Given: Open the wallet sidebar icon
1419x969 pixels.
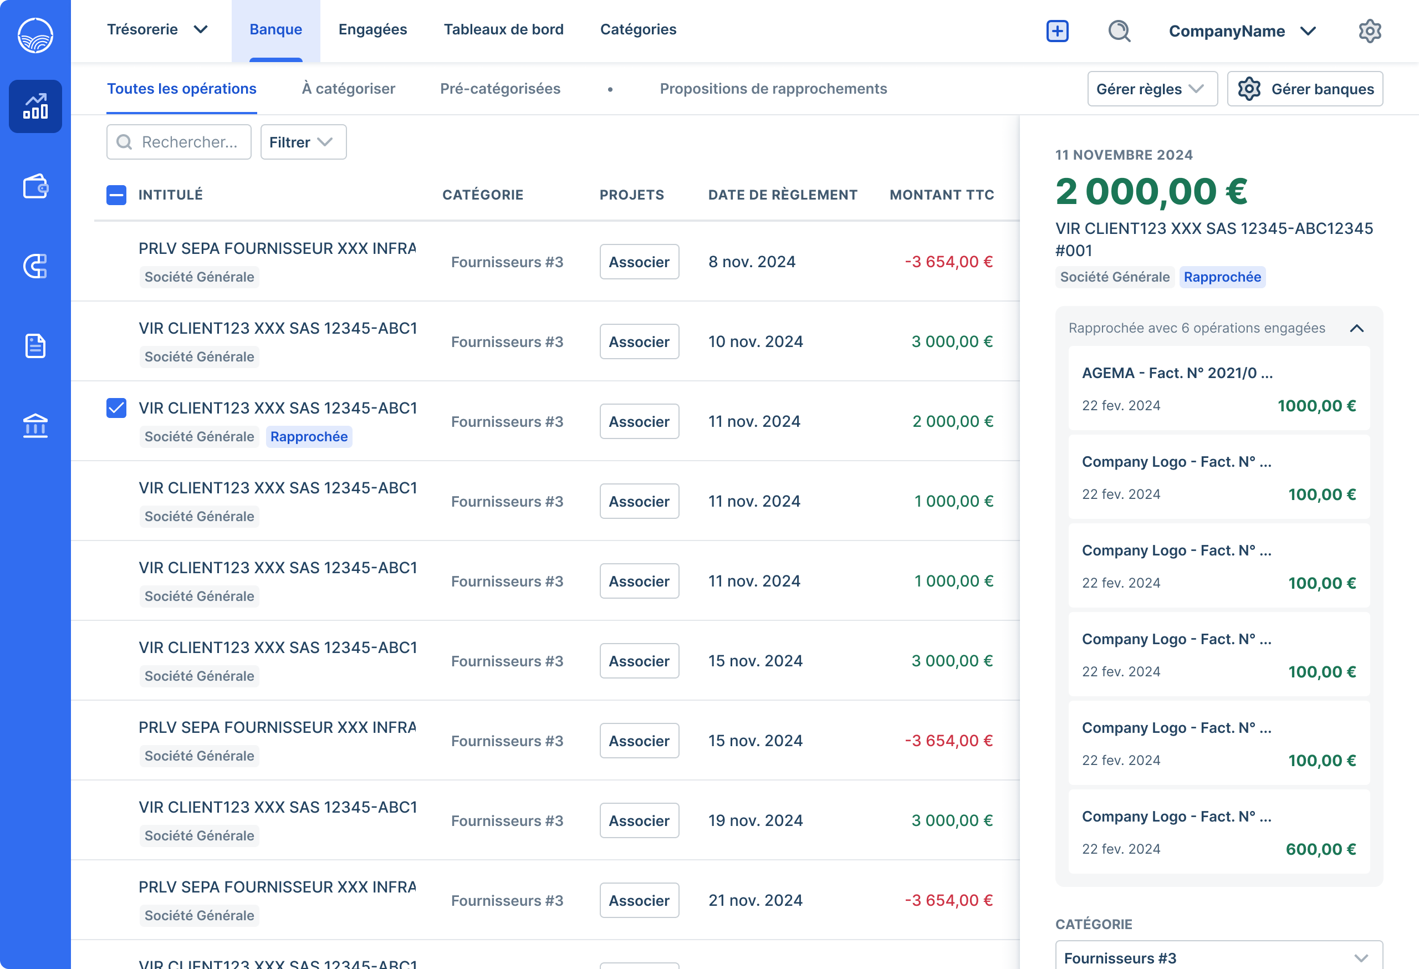Looking at the screenshot, I should pos(35,186).
